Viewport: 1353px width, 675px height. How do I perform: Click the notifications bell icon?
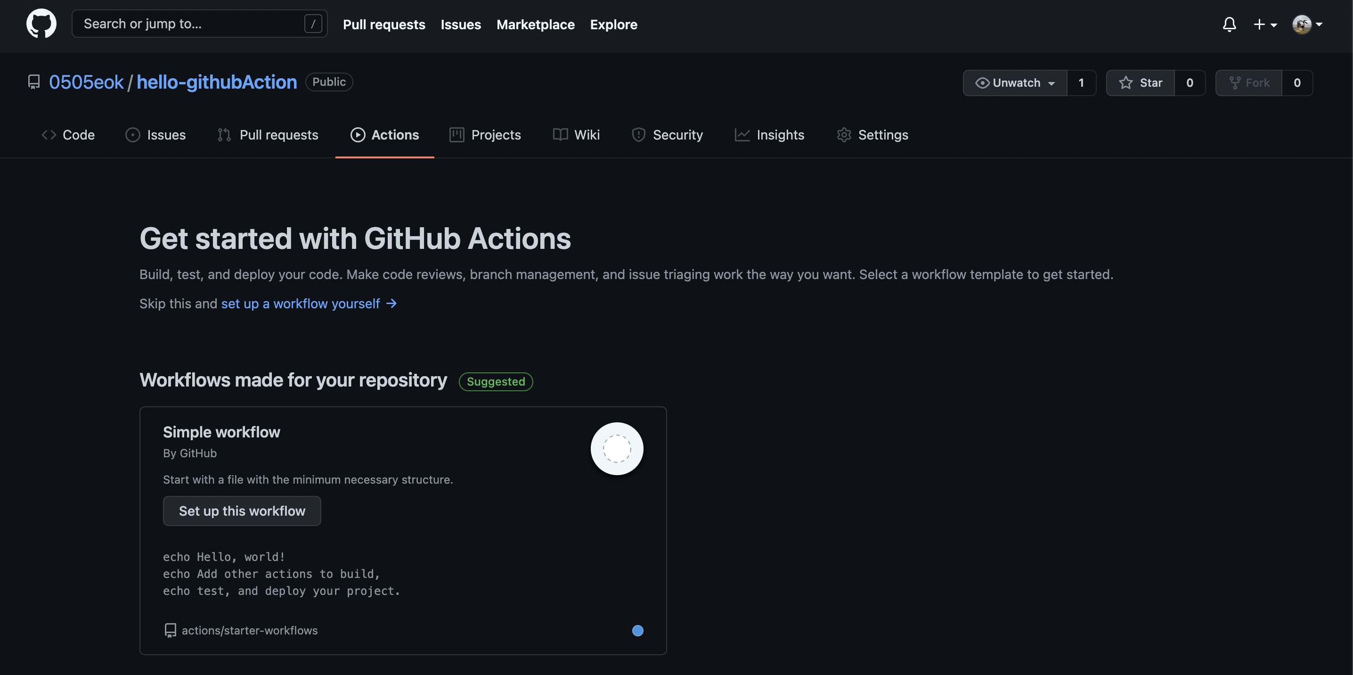1230,24
